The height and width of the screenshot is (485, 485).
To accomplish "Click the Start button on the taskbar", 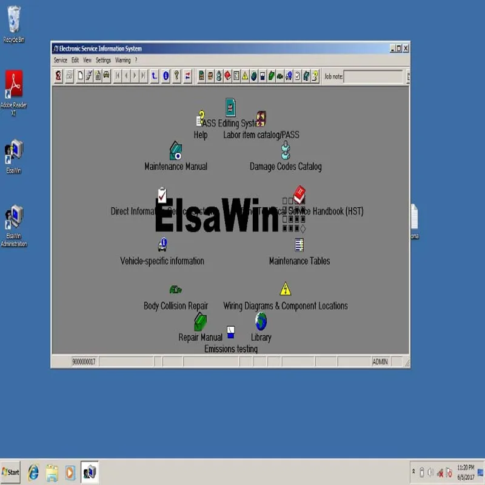I will (11, 472).
